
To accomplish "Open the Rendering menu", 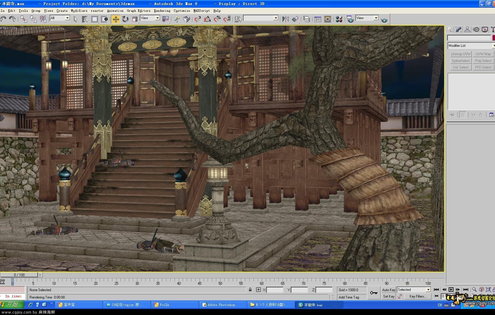I will pos(162,11).
